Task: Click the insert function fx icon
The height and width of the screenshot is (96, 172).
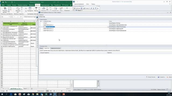Action: coord(21,17)
